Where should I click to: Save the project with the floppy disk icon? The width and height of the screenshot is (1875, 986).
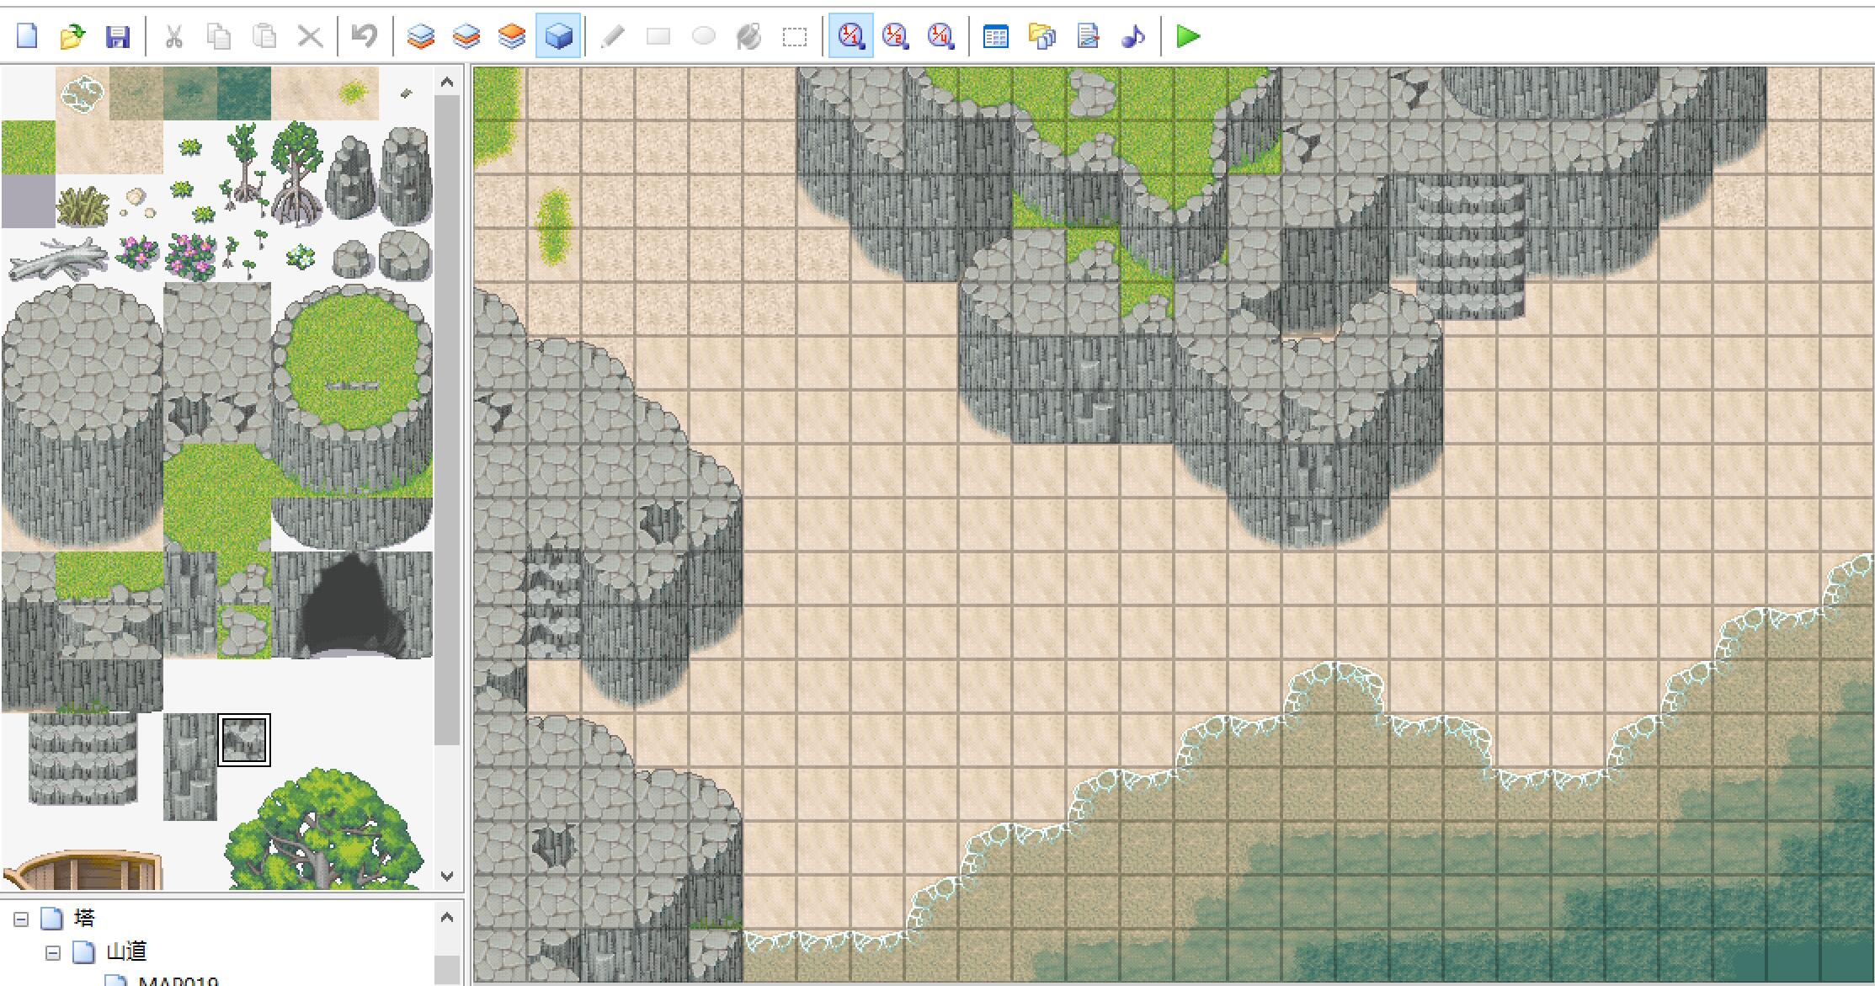118,36
